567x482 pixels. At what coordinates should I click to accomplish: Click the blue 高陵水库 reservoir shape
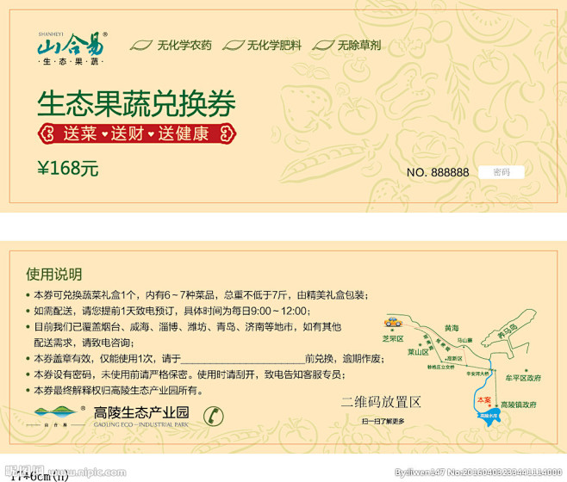coord(489,417)
